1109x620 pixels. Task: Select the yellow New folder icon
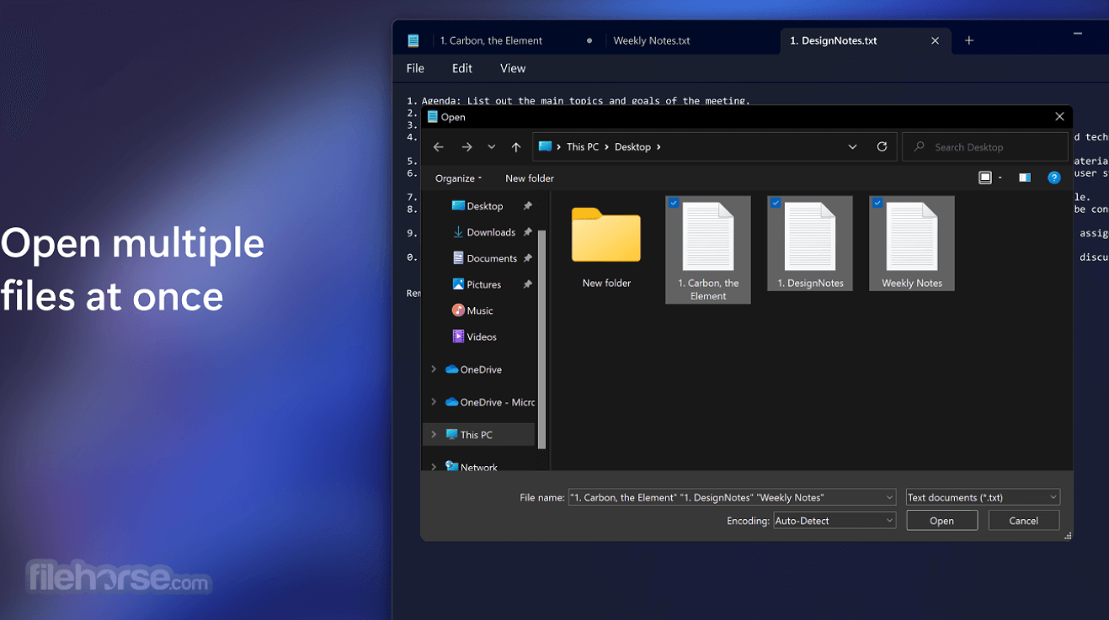pos(606,236)
